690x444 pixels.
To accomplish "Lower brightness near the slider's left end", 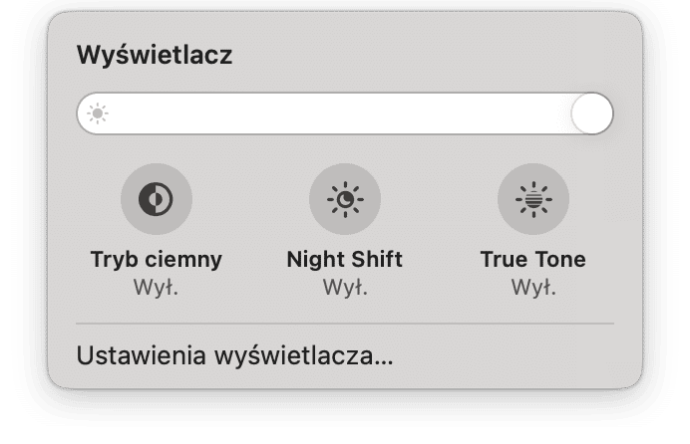I will pyautogui.click(x=119, y=113).
